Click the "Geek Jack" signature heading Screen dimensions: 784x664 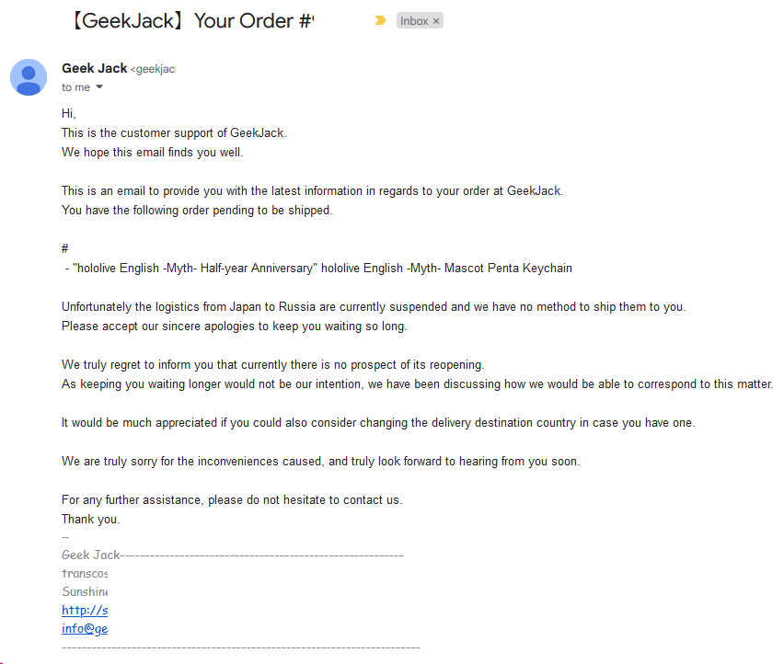tap(90, 555)
